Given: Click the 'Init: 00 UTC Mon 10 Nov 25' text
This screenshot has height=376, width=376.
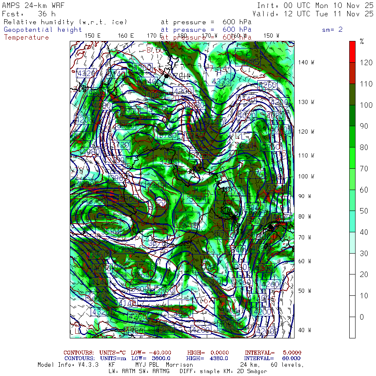Looking at the screenshot, I should [315, 5].
